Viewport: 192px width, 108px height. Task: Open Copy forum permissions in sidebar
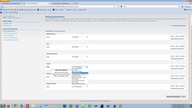pyautogui.click(x=10, y=33)
